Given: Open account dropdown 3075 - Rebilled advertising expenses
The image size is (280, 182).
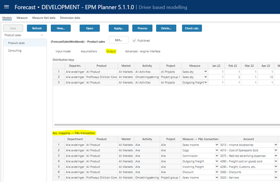Looking at the screenshot, I should coord(276,156).
